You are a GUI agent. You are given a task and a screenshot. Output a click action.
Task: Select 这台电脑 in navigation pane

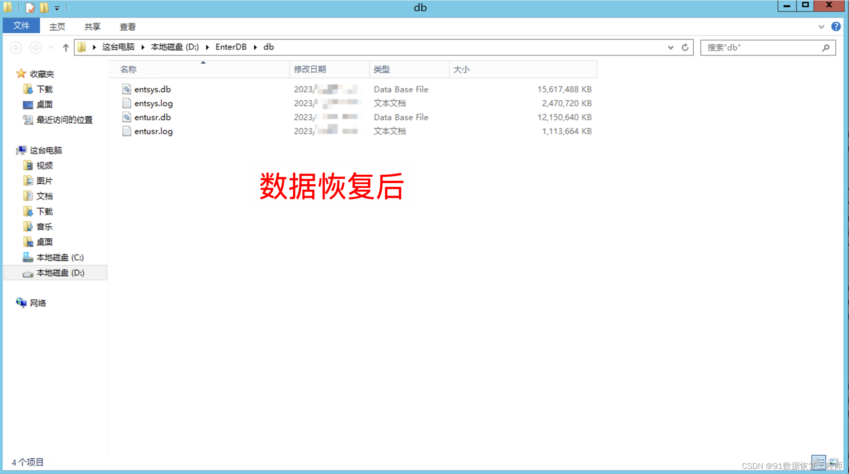click(46, 150)
